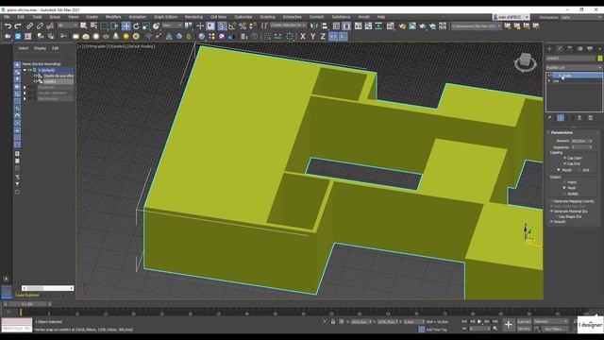Click the object color swatch
This screenshot has width=604, height=340.
click(600, 59)
